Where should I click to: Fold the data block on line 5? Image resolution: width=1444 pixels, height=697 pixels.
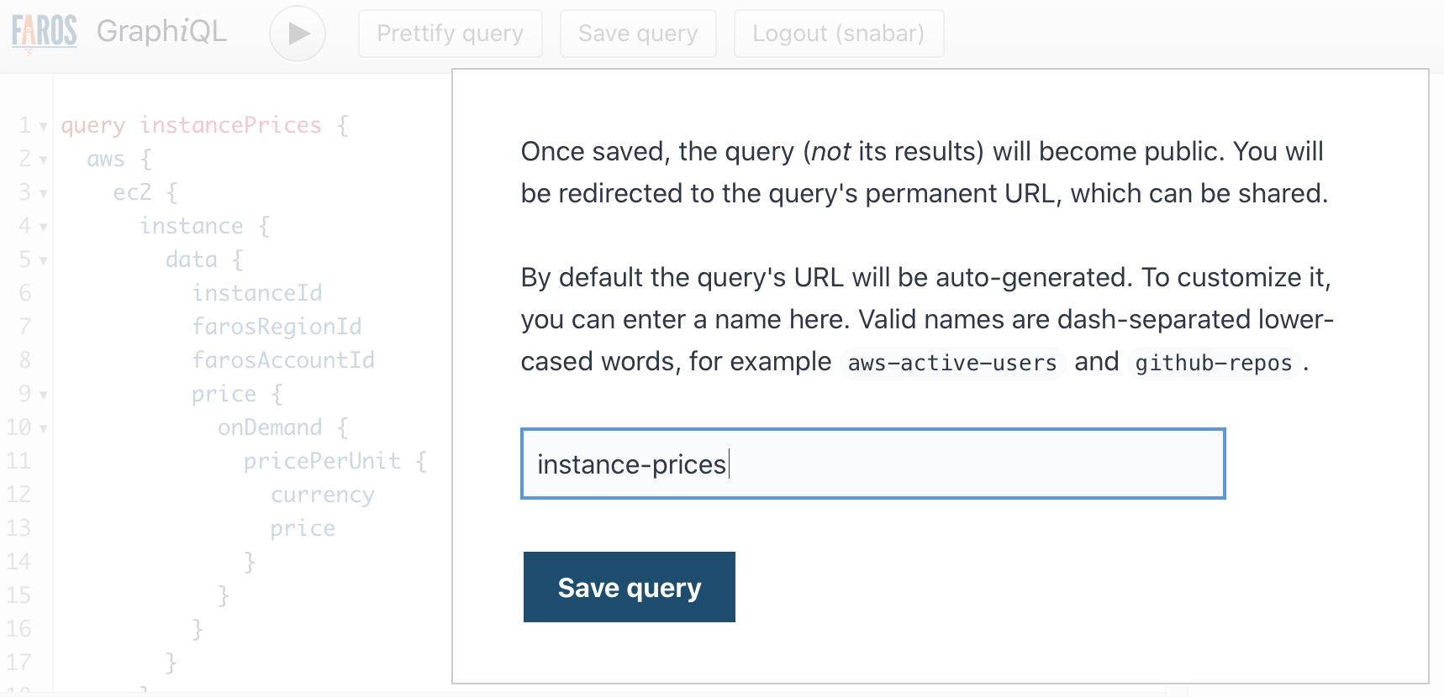tap(43, 261)
